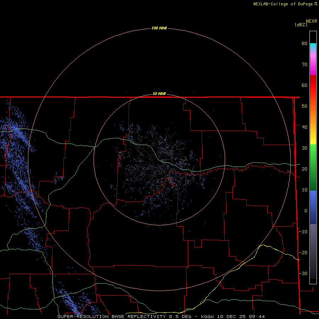Viewport: 319px width, 319px height.
Task: Click the 60 value on the dBZ scale
Action: 304,85
